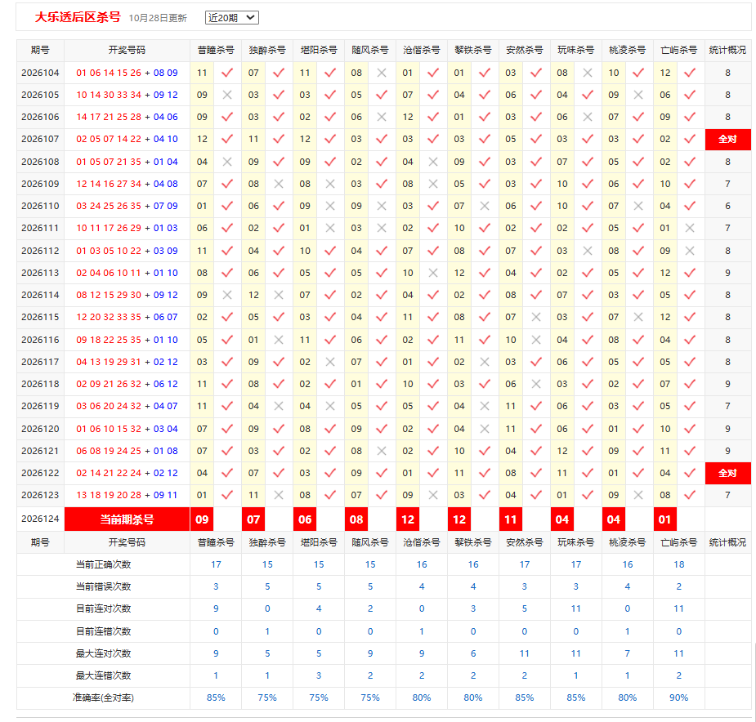Click draw numbers 01 06 14 15 26 + 08 09
756x722 pixels.
click(127, 73)
